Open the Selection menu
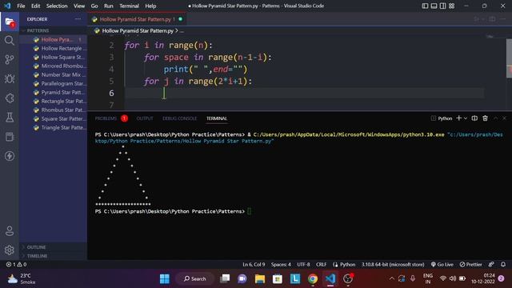Viewport: 512px width, 288px height. coord(57,6)
